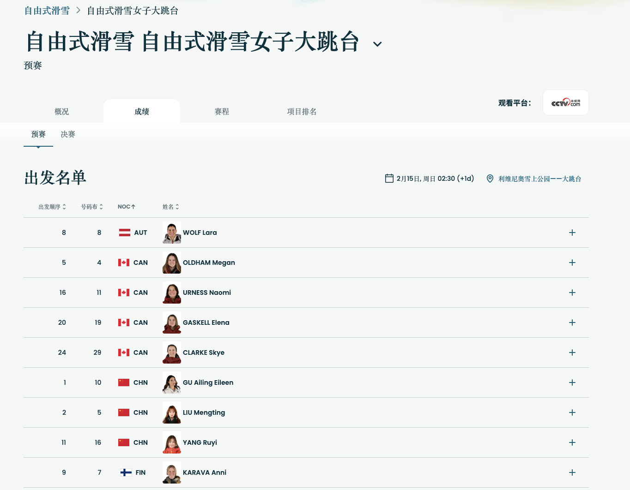Switch to the 赛程 tab

pyautogui.click(x=222, y=111)
